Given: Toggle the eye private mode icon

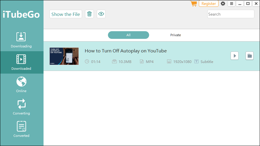Looking at the screenshot, I should 101,14.
